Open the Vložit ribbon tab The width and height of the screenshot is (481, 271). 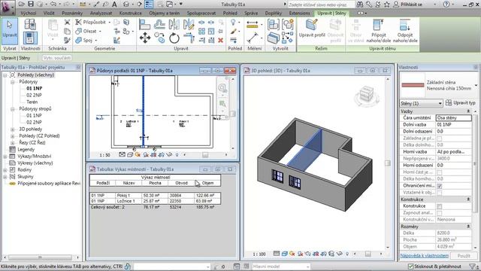point(49,14)
